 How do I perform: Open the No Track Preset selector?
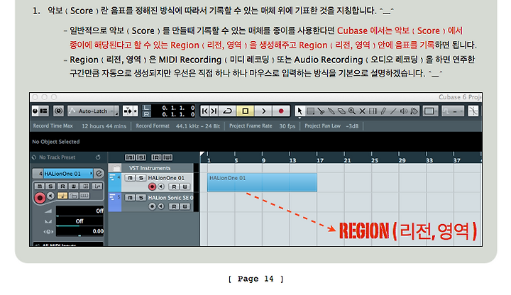click(57, 157)
